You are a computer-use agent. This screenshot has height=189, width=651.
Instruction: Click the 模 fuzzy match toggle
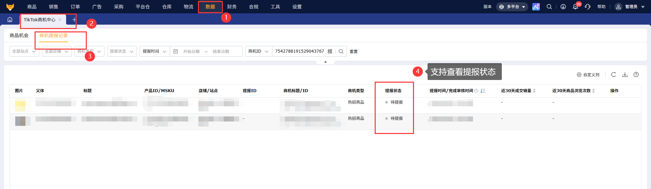click(330, 51)
